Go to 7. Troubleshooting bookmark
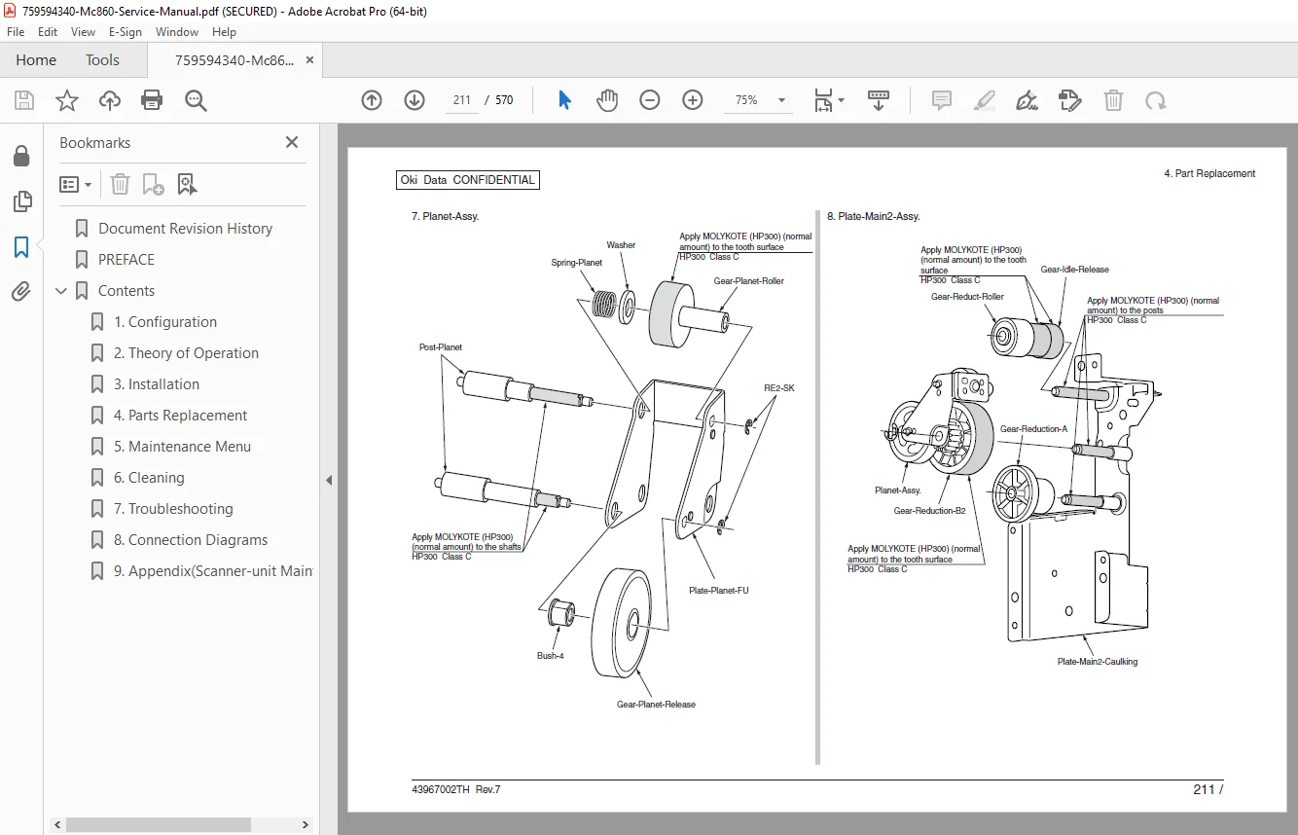The height and width of the screenshot is (835, 1298). click(173, 509)
